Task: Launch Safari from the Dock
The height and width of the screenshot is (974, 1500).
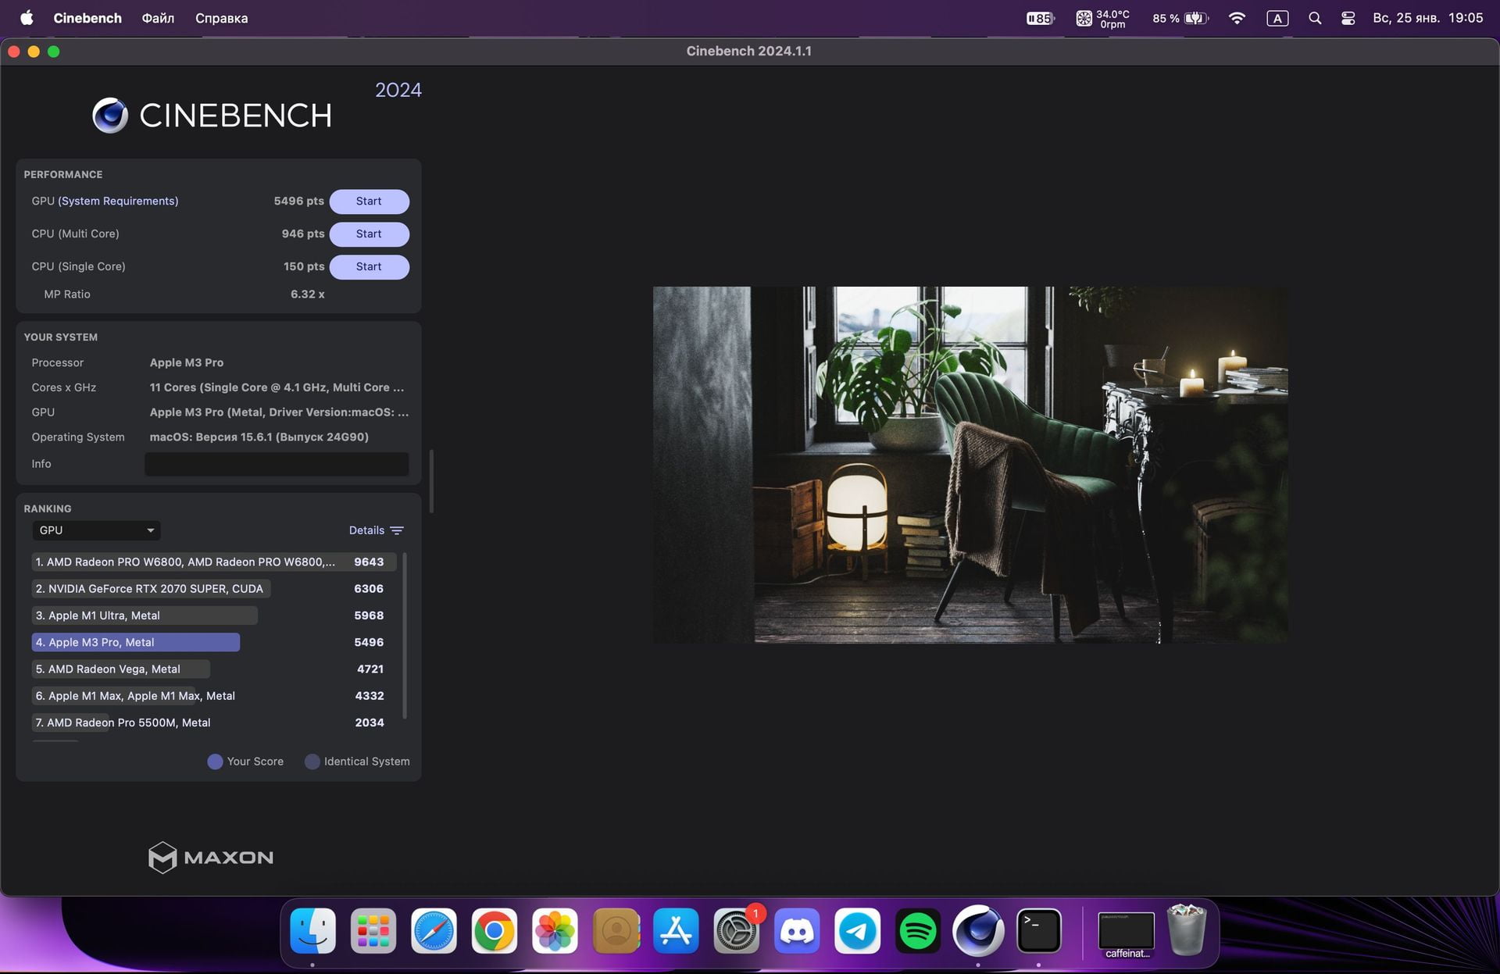Action: [434, 931]
